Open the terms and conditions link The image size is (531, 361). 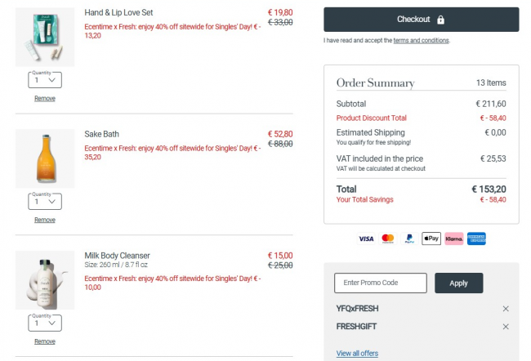pyautogui.click(x=421, y=40)
